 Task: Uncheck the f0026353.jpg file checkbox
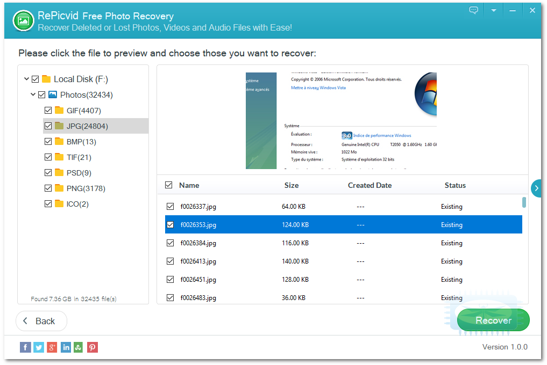(171, 225)
